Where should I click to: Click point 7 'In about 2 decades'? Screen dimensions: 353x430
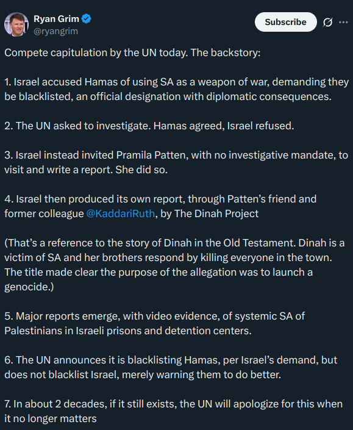[174, 411]
